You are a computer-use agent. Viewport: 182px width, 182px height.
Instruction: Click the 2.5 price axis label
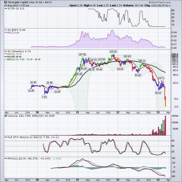[176, 107]
